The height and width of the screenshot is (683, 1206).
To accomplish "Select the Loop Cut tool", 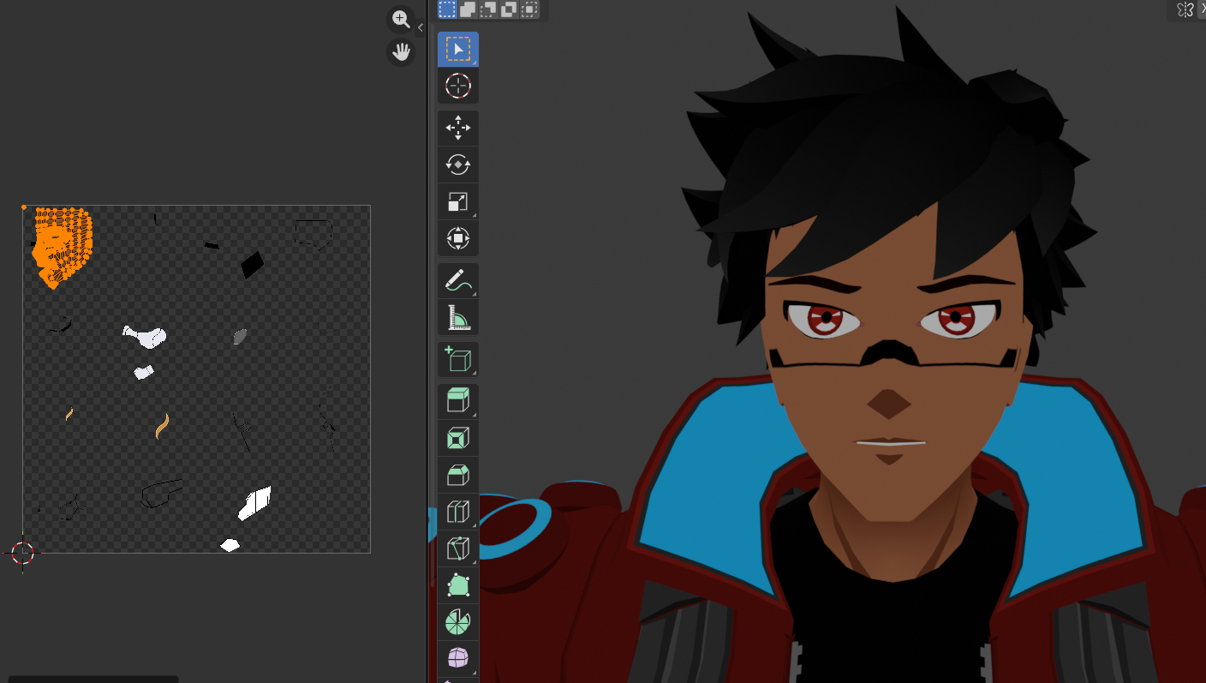I will pos(458,512).
